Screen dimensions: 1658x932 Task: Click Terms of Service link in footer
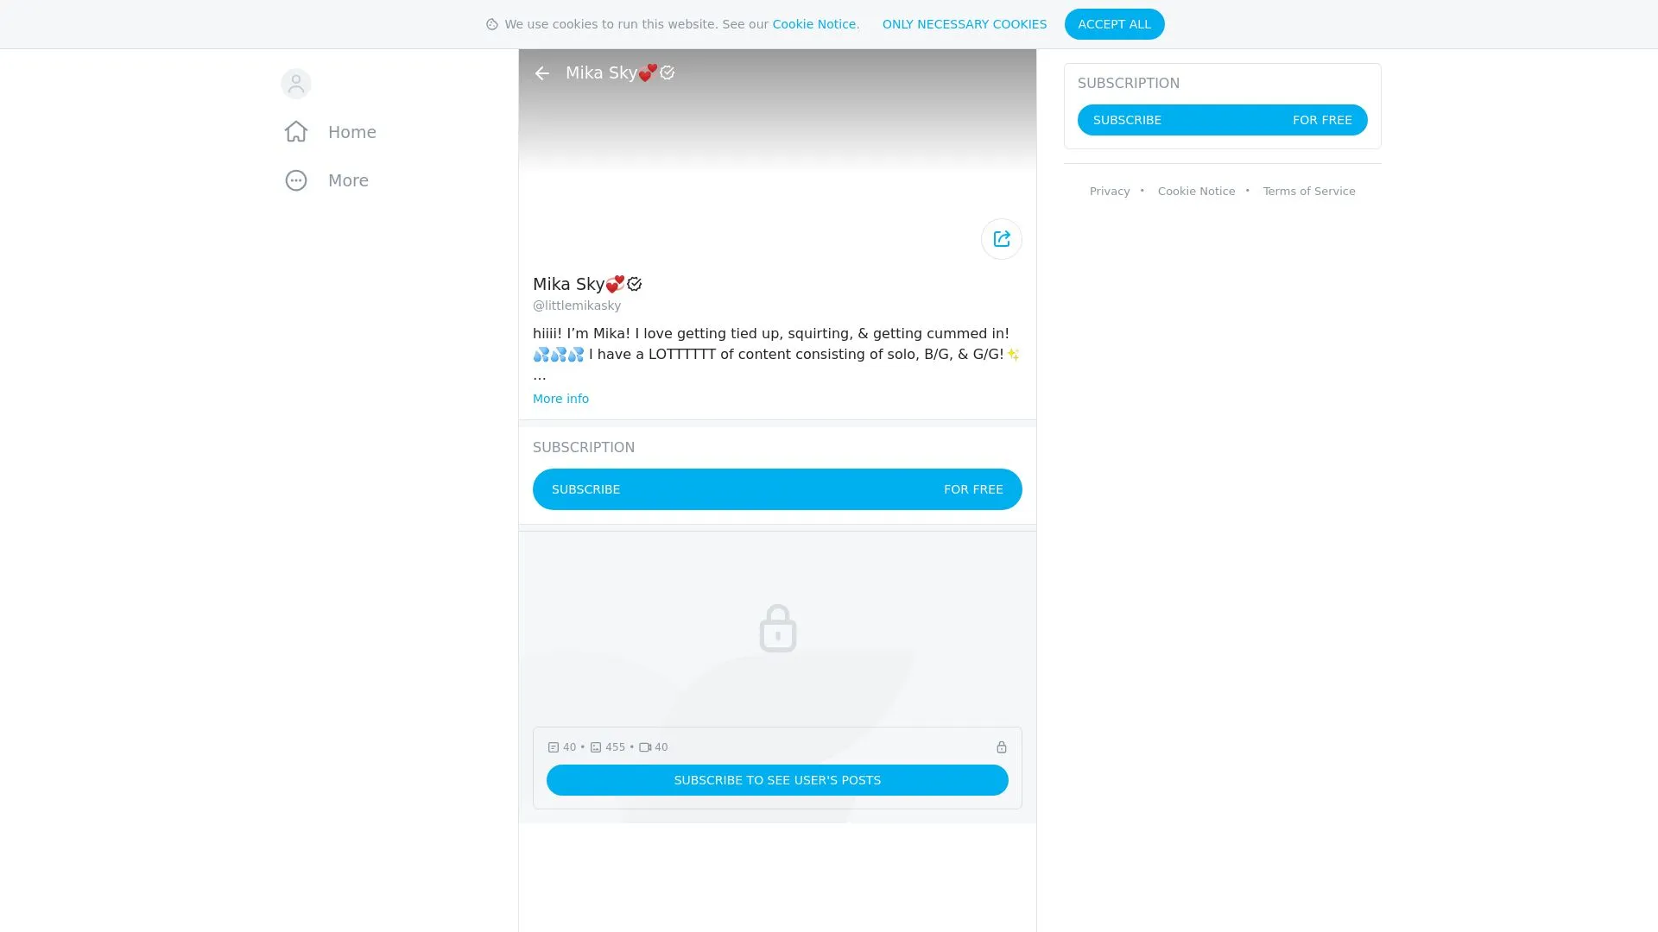pos(1309,192)
